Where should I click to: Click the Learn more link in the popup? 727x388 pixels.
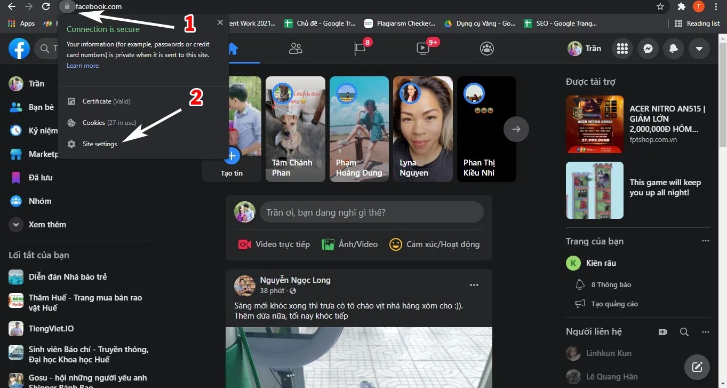pyautogui.click(x=82, y=65)
